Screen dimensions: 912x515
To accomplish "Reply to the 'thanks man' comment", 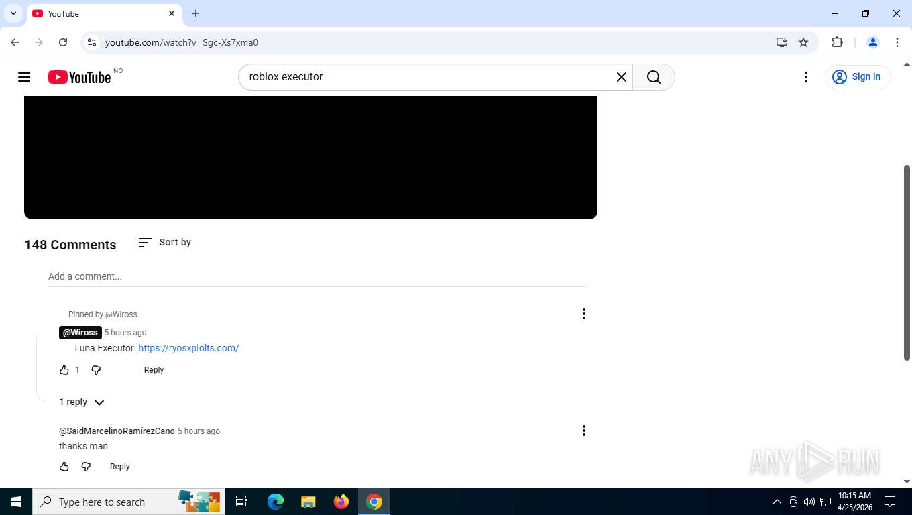I will coord(119,467).
